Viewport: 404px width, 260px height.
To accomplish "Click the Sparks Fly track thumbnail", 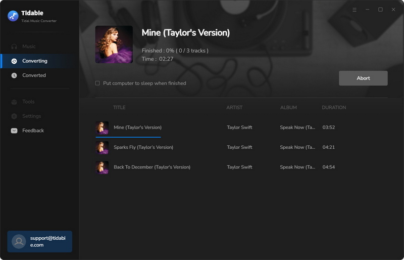I will 102,147.
